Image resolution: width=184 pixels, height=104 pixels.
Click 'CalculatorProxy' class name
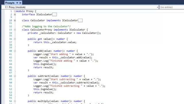pyautogui.click(x=41, y=29)
